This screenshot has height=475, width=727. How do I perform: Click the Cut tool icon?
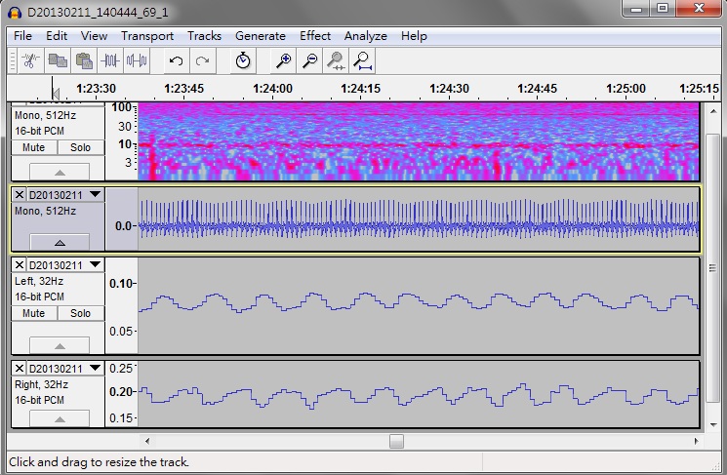point(30,60)
